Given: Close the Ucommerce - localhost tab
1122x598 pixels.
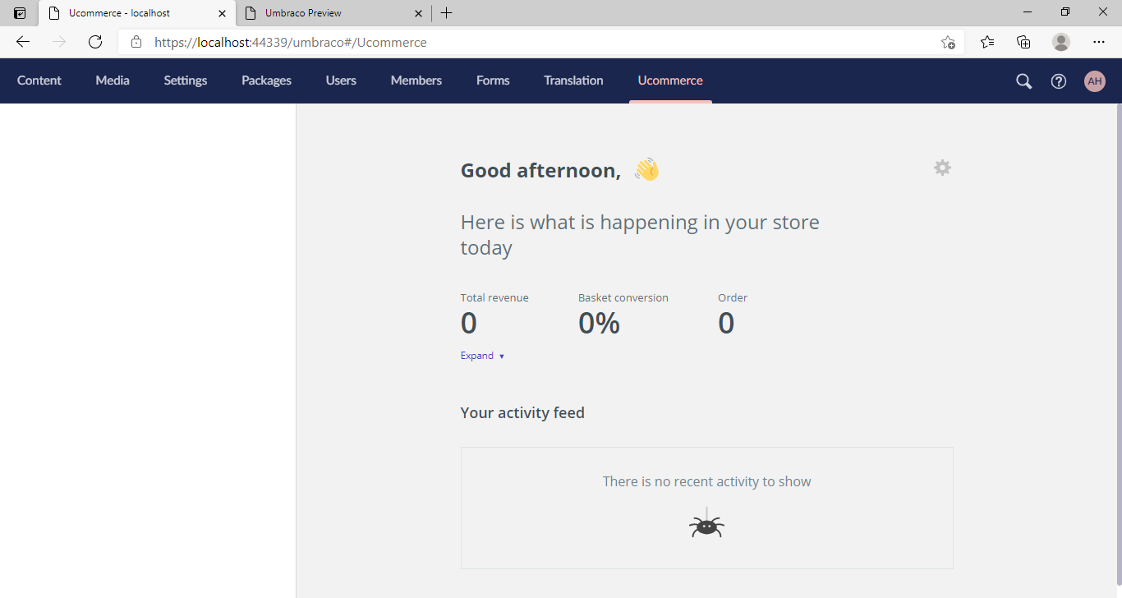Looking at the screenshot, I should [222, 13].
